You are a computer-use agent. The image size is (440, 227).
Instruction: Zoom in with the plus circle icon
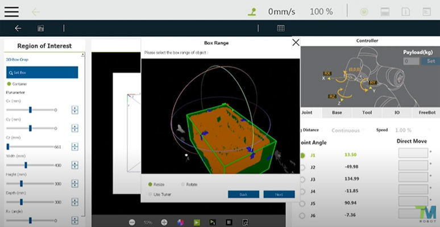pos(164,222)
